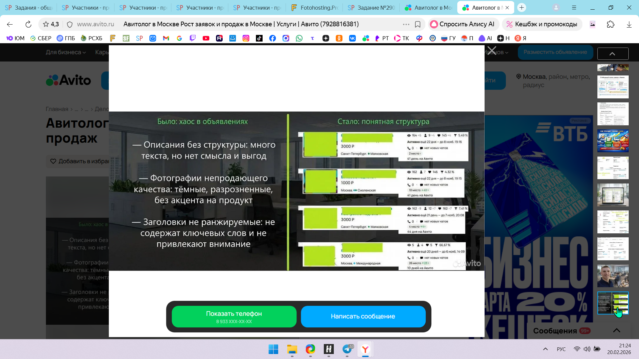
Task: Open WhatsApp bookmark icon
Action: pos(299,38)
